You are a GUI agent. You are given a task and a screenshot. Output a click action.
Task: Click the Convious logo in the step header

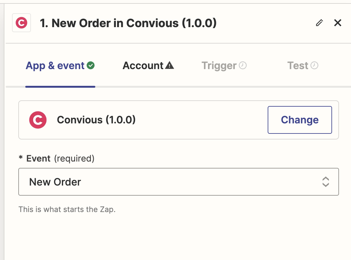(21, 23)
